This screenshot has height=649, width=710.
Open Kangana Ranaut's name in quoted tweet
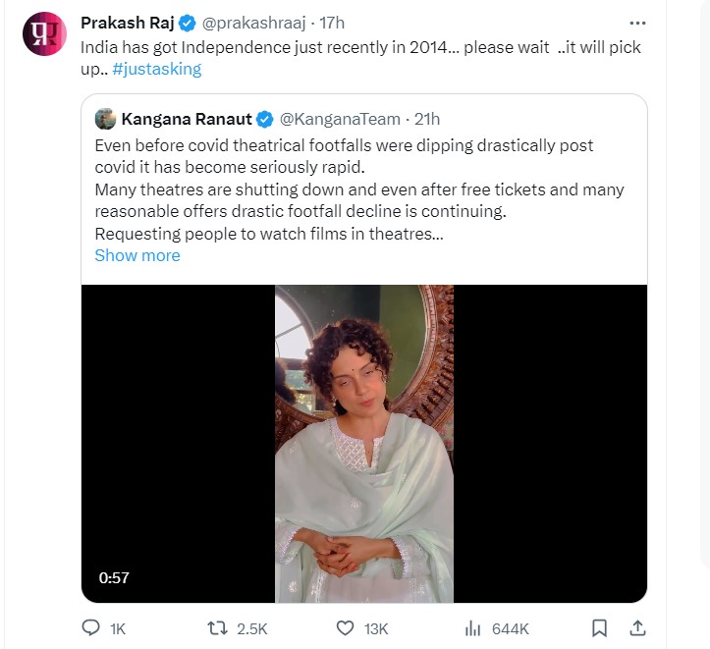[186, 119]
